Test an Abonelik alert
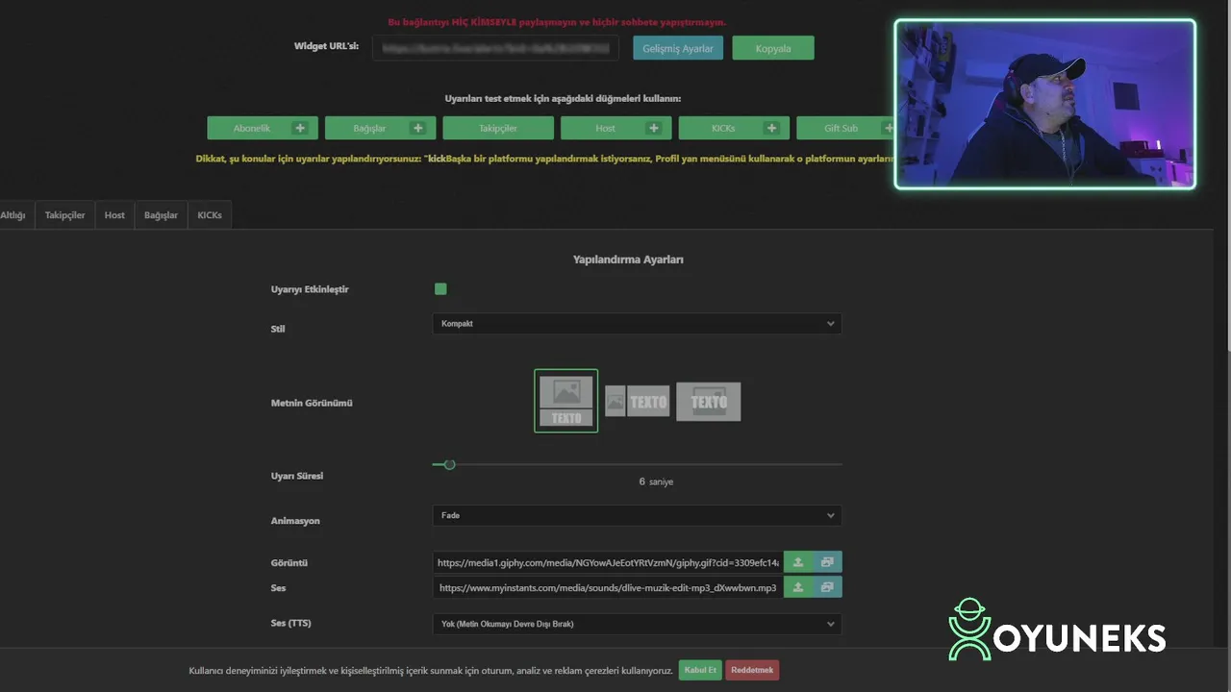Screen dimensions: 1231x692 [263, 128]
